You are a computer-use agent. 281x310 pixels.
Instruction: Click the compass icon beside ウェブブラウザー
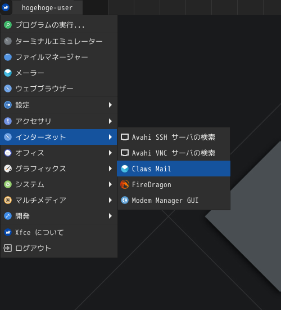[x=8, y=88]
